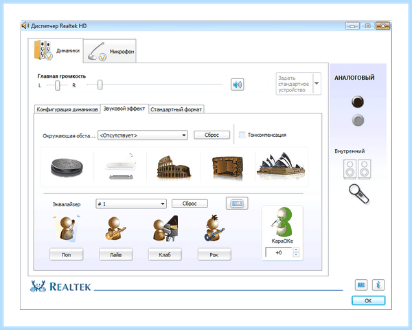Click the gray analog audio jack
Screen dimensions: 412x330
[358, 120]
